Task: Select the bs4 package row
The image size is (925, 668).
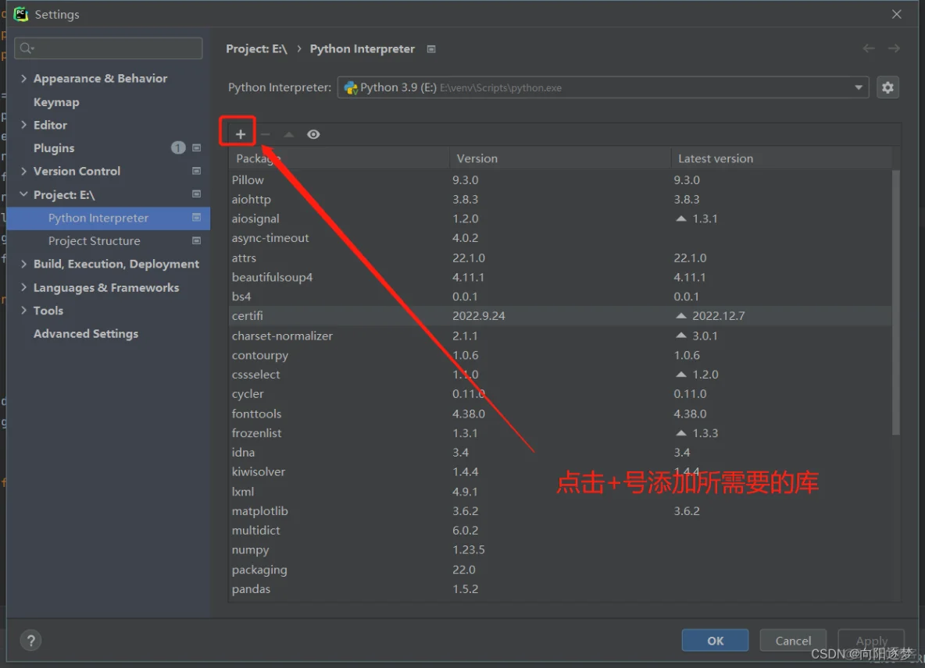Action: click(x=560, y=297)
